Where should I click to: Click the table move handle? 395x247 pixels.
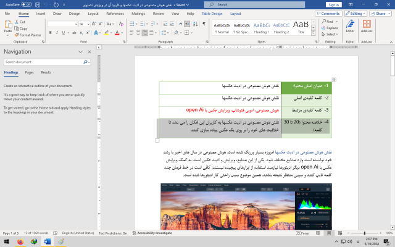tap(334, 80)
